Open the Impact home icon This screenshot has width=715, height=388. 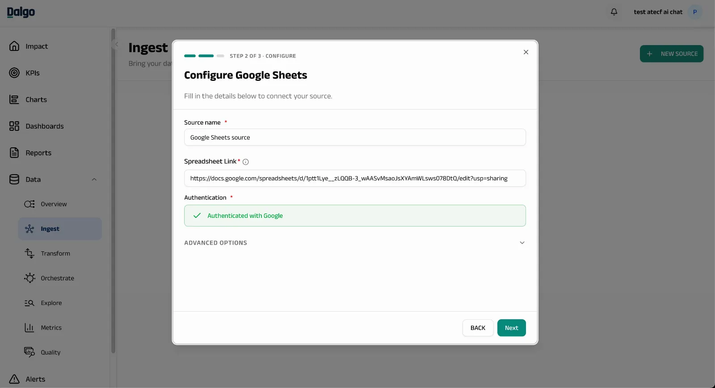coord(14,46)
